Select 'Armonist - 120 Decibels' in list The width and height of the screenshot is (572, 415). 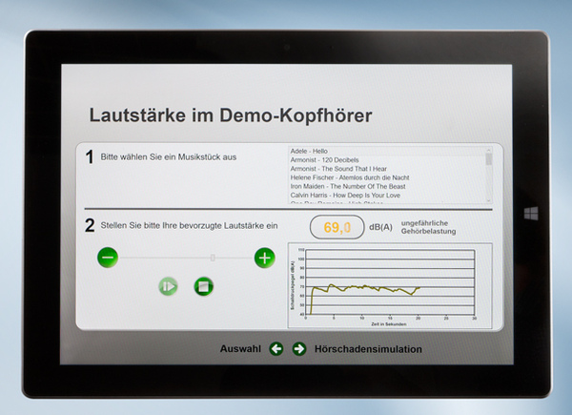(388, 160)
